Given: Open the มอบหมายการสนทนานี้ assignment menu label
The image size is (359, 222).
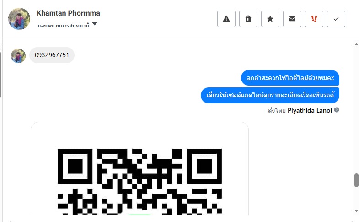Looking at the screenshot, I should tap(63, 25).
